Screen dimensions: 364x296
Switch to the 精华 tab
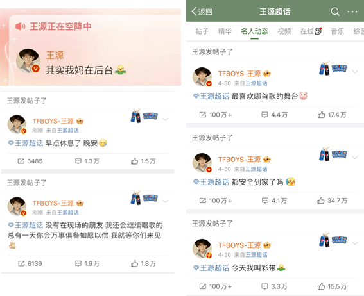[x=225, y=31]
